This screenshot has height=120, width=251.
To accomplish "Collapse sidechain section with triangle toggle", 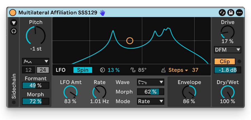I will point(14,23).
